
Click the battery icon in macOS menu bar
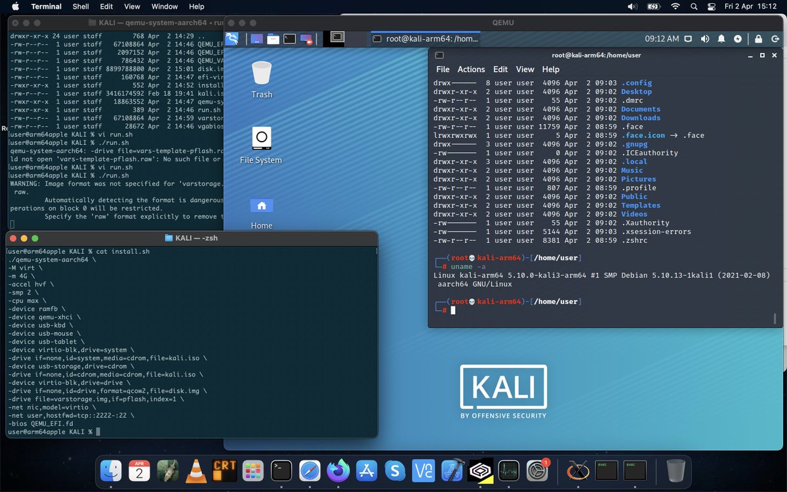[654, 7]
